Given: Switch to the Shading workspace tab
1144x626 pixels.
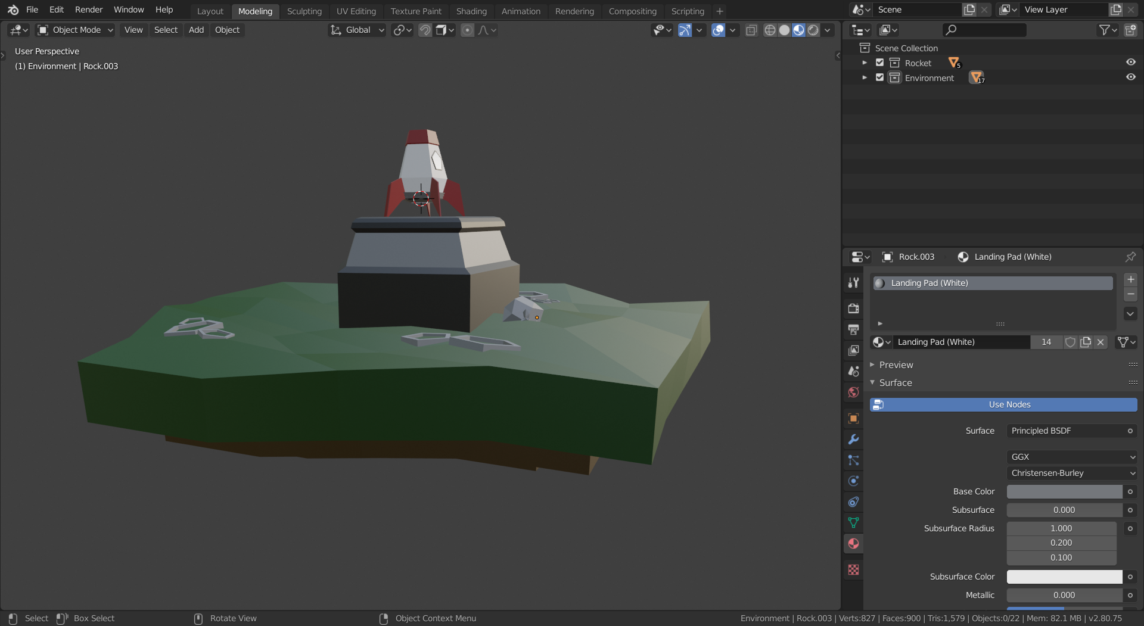Looking at the screenshot, I should pos(471,11).
